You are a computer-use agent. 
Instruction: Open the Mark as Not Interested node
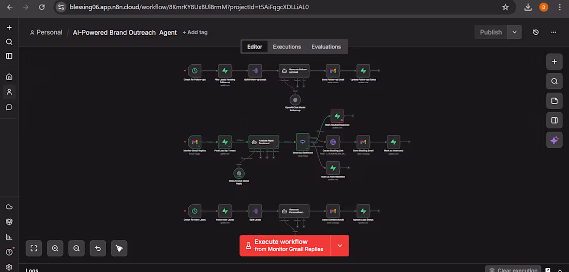pos(333,168)
